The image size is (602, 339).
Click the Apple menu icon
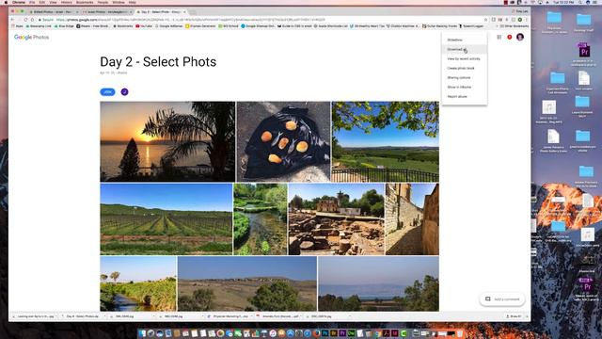[x=6, y=2]
